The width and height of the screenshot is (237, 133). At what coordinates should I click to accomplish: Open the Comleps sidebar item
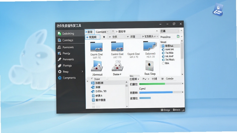[x=70, y=40]
